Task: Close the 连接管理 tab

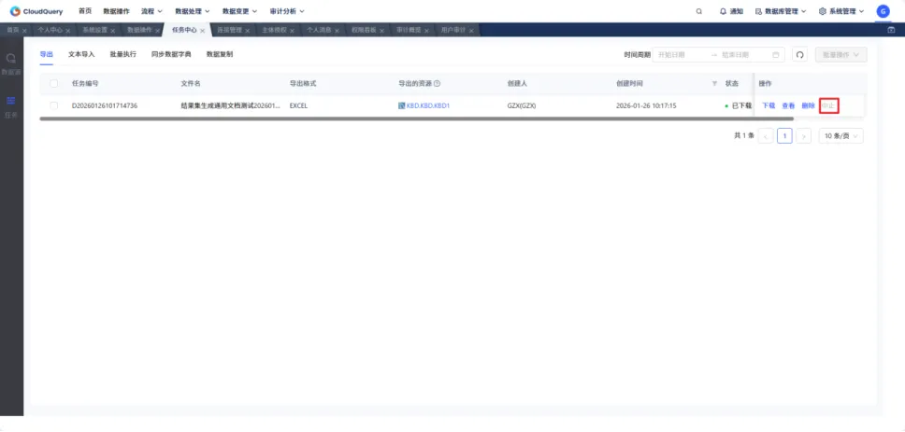Action: point(247,31)
